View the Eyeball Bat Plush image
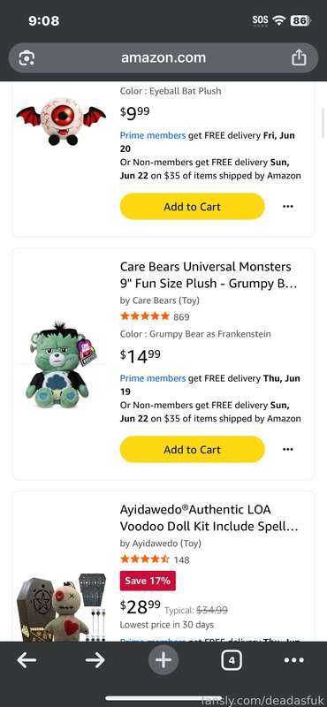The height and width of the screenshot is (707, 327). (61, 121)
